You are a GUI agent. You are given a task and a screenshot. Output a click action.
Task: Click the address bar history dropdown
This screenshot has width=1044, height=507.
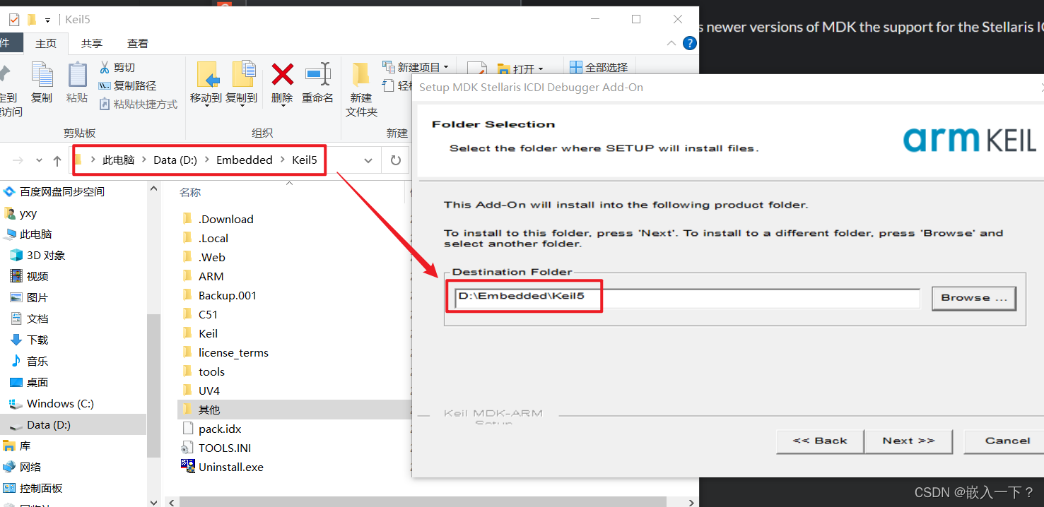tap(368, 160)
